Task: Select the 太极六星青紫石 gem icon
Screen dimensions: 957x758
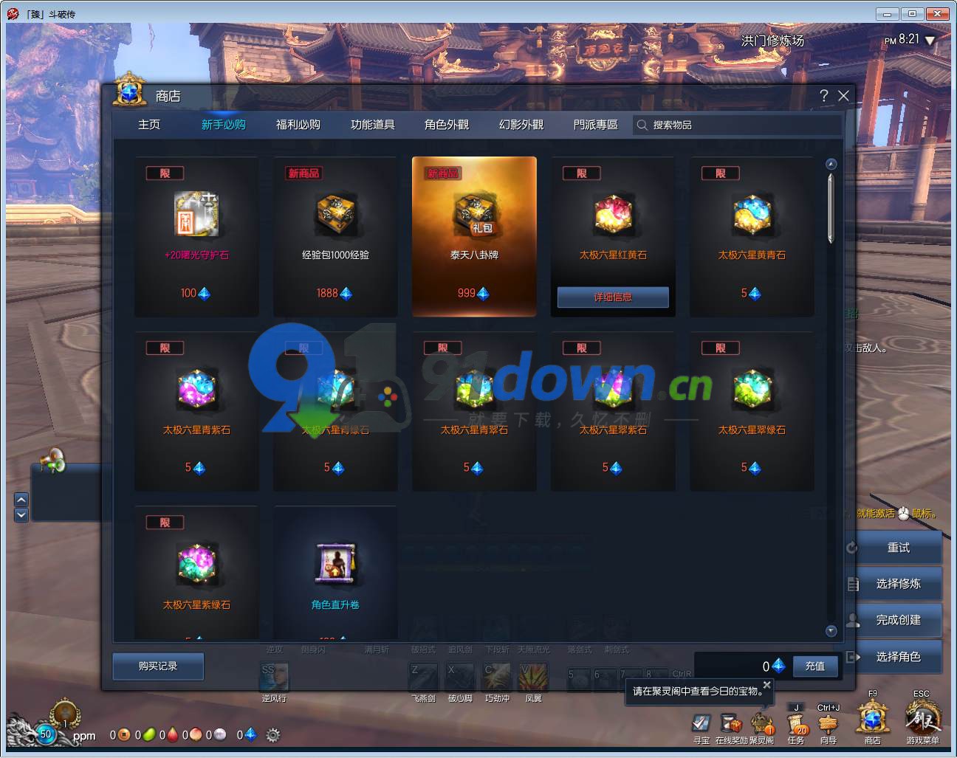Action: [x=196, y=389]
